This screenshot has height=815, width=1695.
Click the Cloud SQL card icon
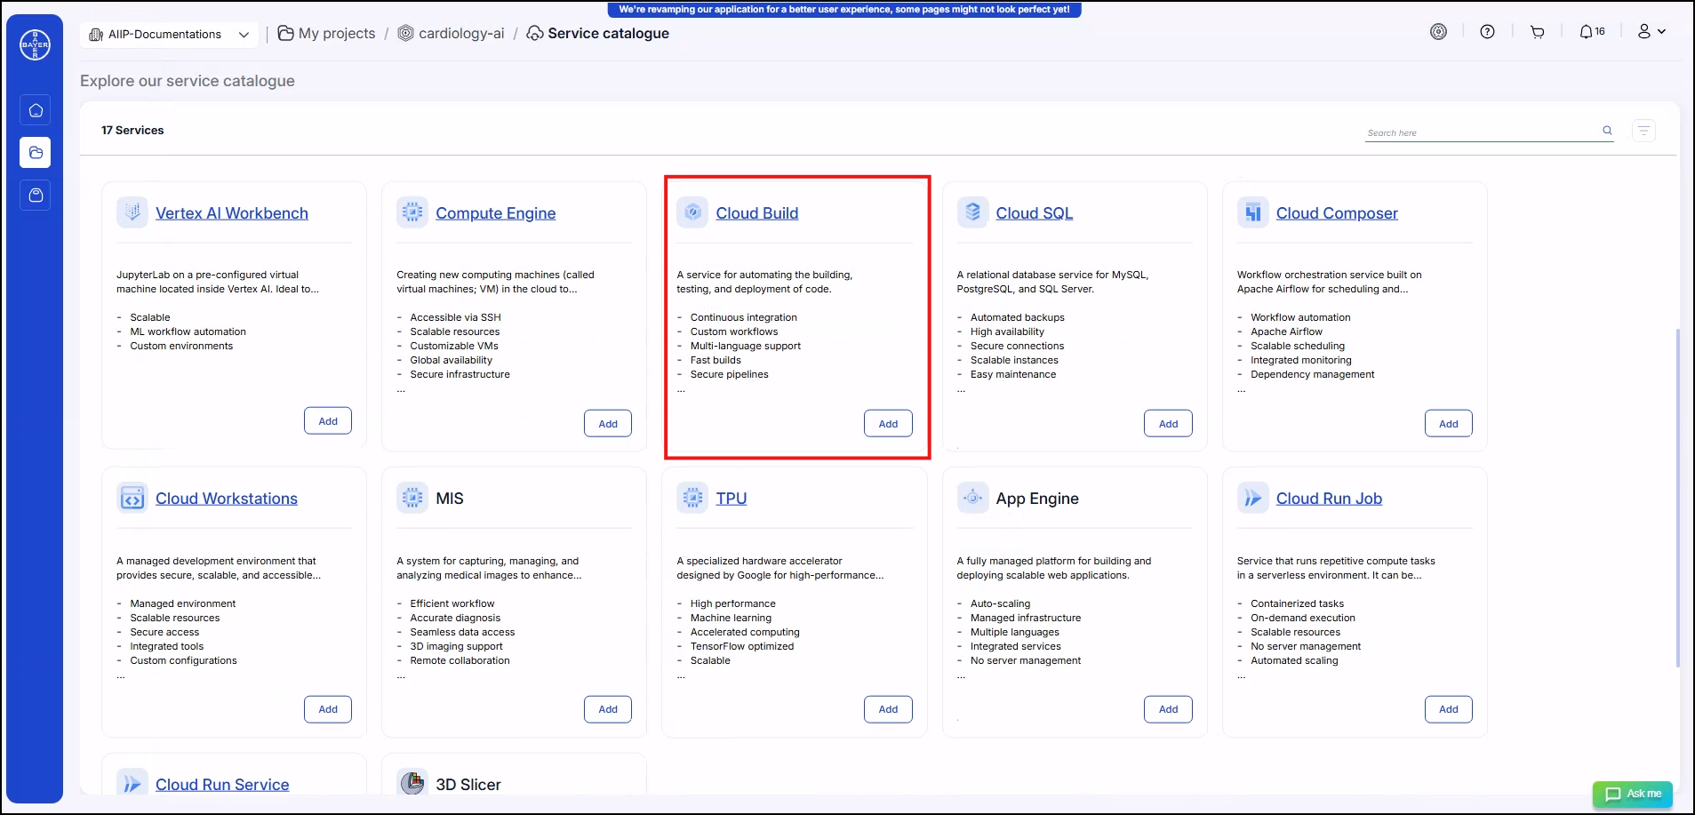[972, 212]
